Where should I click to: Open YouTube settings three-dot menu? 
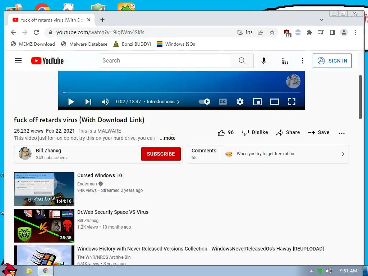click(x=303, y=61)
